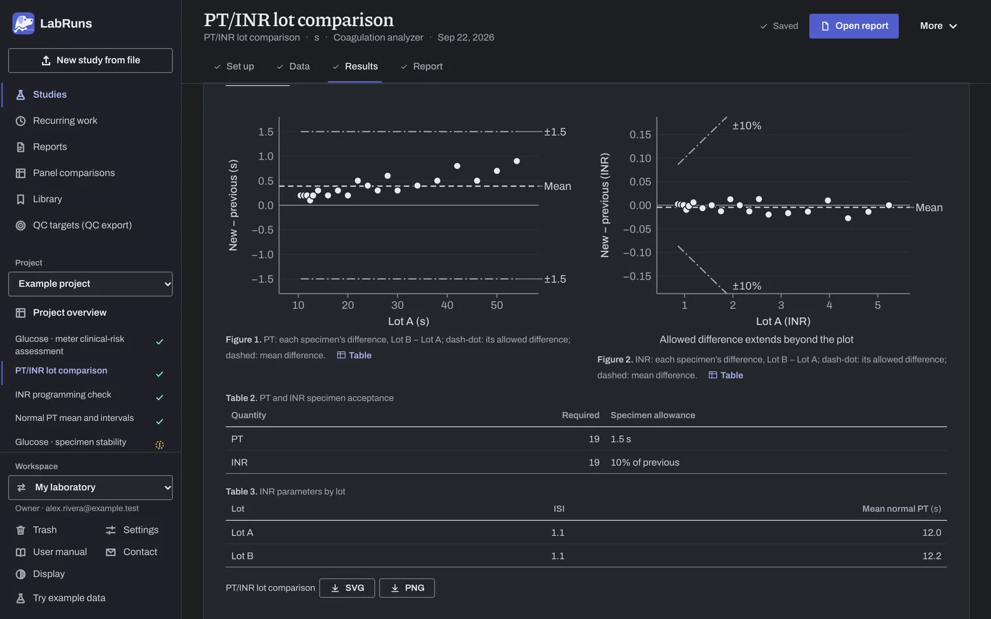Open the Library page
This screenshot has height=619, width=991.
90,199
